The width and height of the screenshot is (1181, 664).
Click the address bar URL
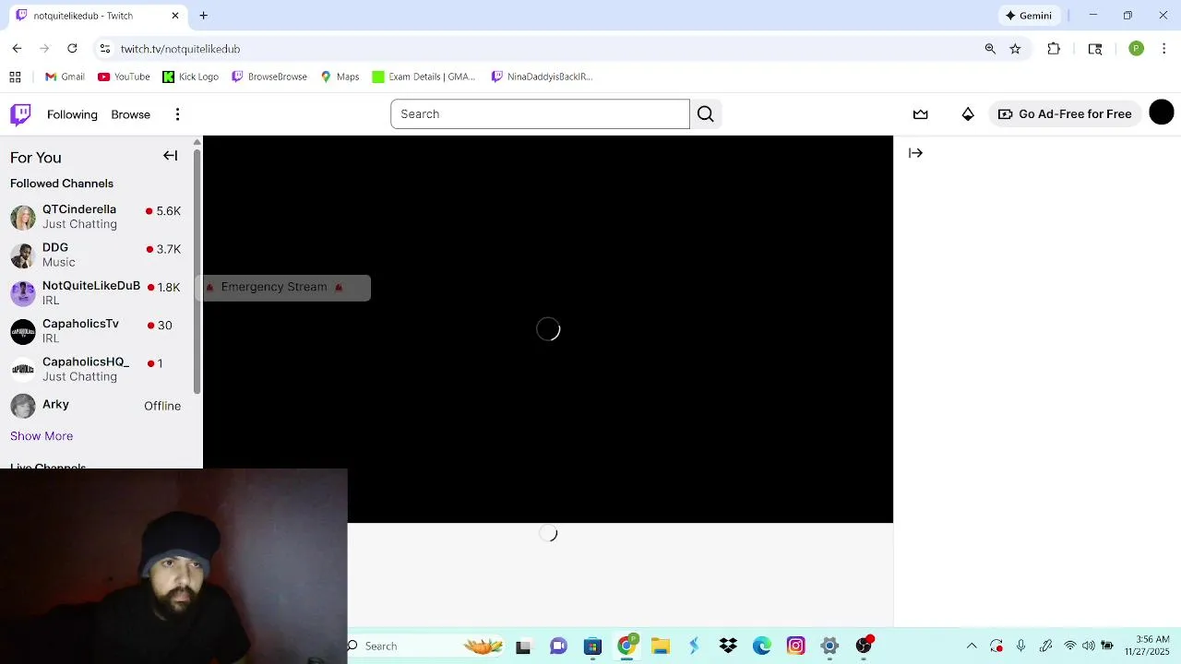pos(180,49)
